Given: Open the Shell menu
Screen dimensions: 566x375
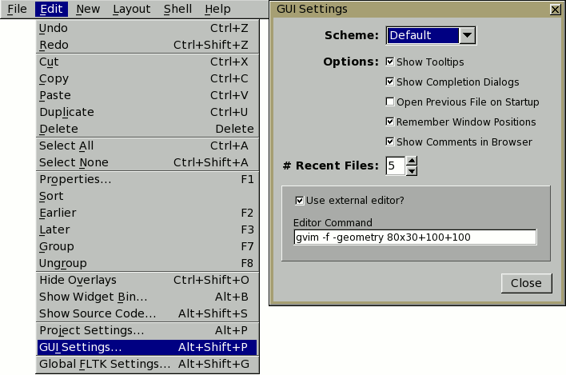Looking at the screenshot, I should coord(177,9).
